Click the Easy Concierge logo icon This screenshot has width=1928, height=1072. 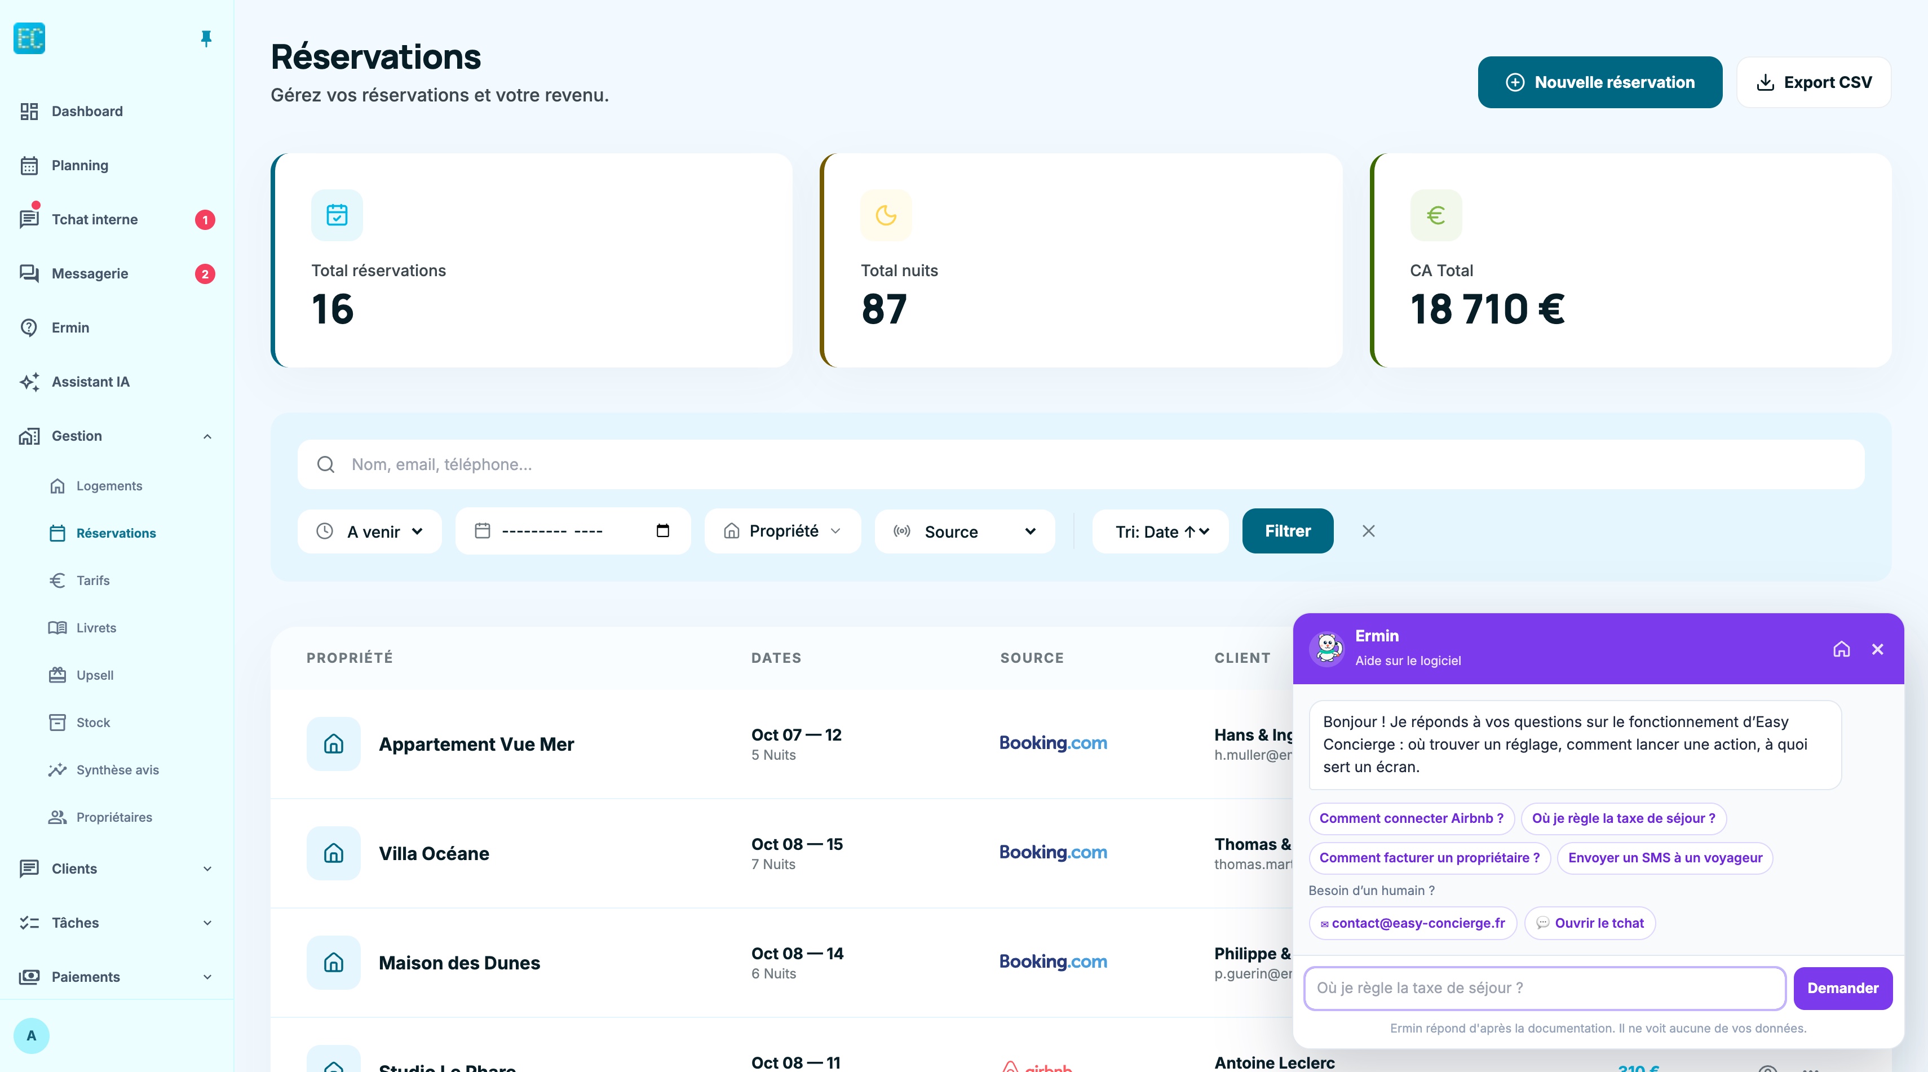29,38
